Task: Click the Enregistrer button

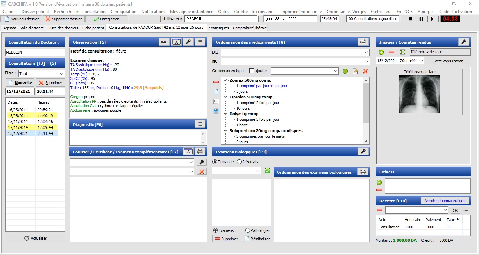Action: (106, 19)
